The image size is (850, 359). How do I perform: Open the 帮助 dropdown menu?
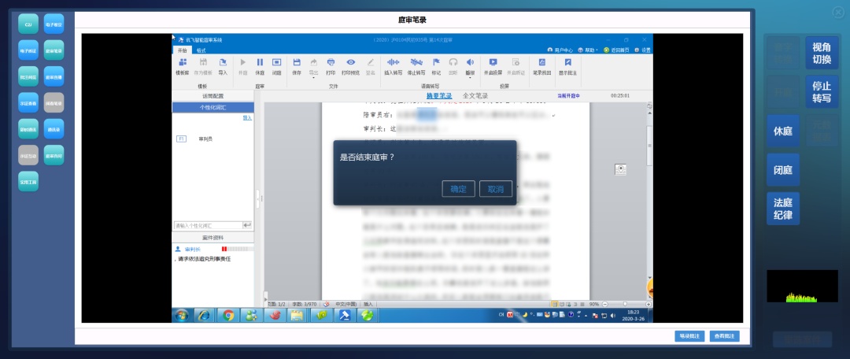(589, 50)
